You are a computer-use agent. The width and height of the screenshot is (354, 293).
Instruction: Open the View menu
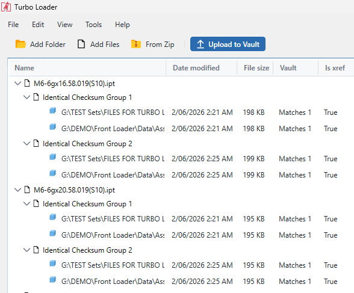pos(64,25)
